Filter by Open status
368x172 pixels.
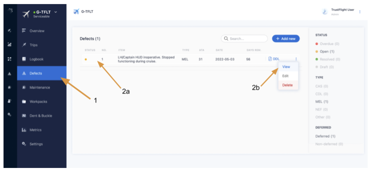[x=327, y=52]
